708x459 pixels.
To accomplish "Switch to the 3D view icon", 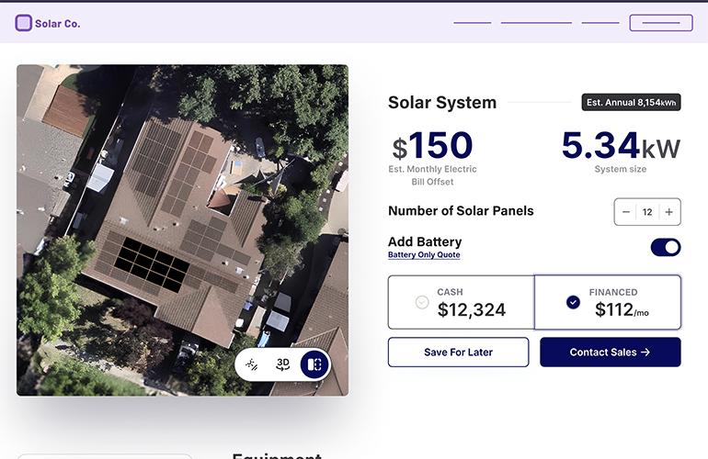I will click(282, 364).
